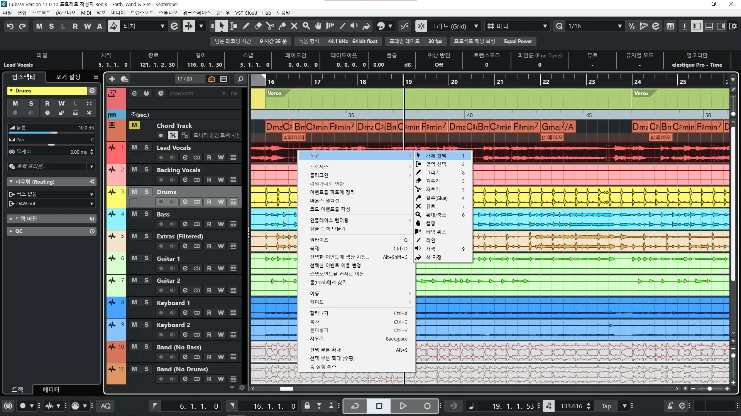
Task: Click AQ auto-quantize button
Action: click(105, 406)
